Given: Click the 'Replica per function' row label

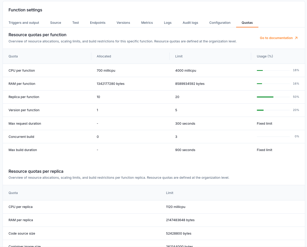Looking at the screenshot, I should (x=24, y=97).
